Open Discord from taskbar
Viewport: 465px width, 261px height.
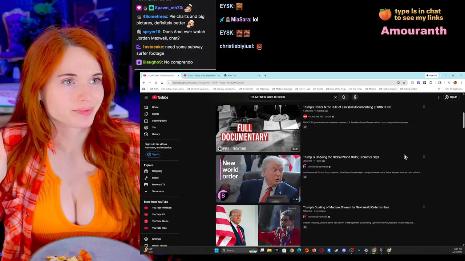point(344,250)
